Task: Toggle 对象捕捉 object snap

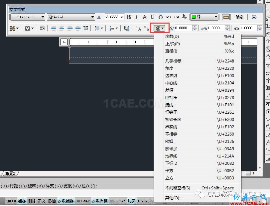Action: (x=66, y=201)
